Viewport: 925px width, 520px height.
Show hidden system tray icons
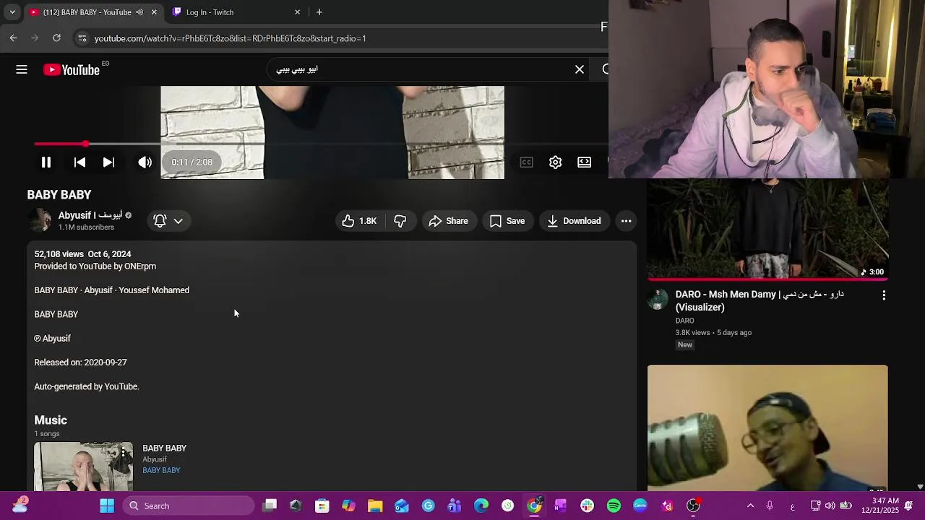[x=750, y=506]
